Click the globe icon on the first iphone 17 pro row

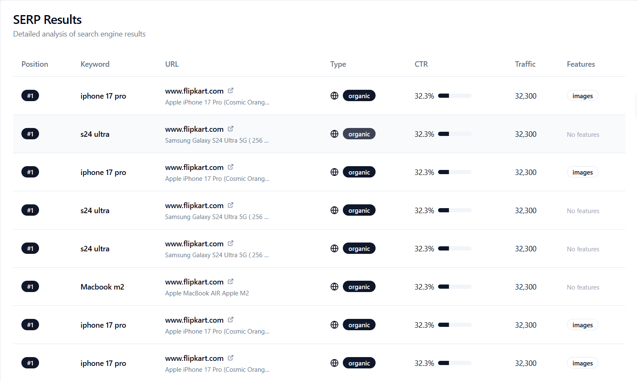[334, 96]
